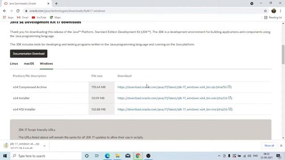Open the Mail app on taskbar

coord(128,156)
